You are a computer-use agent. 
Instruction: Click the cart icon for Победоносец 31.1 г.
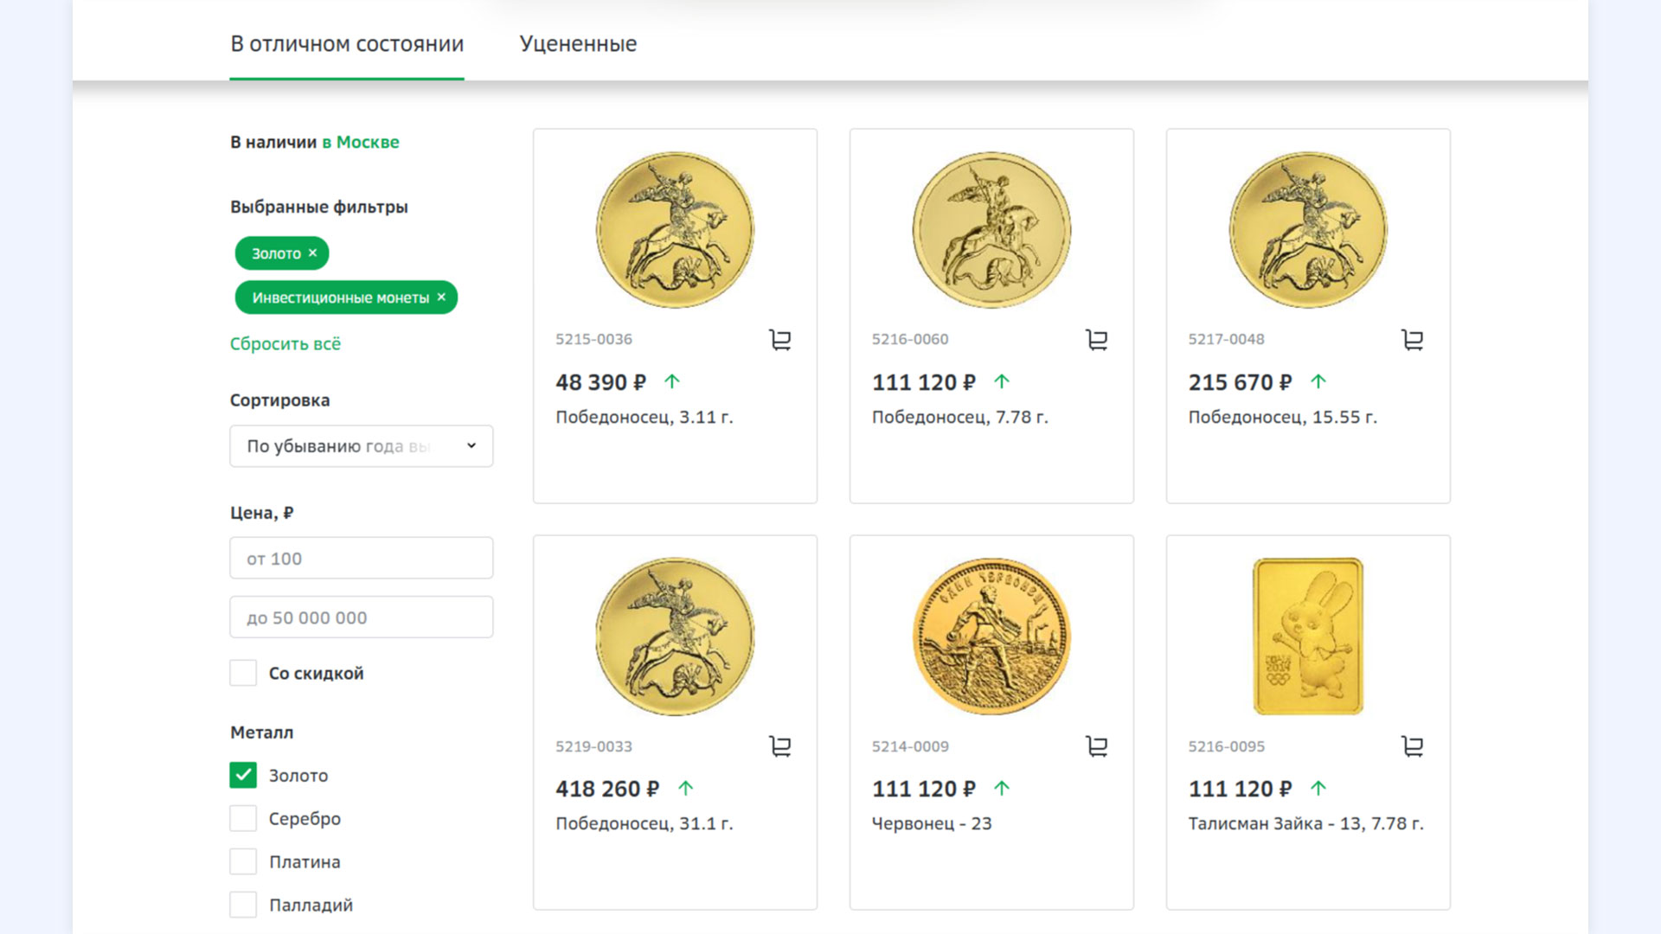[x=779, y=746]
